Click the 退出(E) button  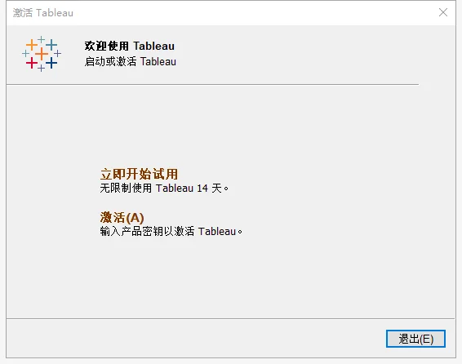pos(415,339)
